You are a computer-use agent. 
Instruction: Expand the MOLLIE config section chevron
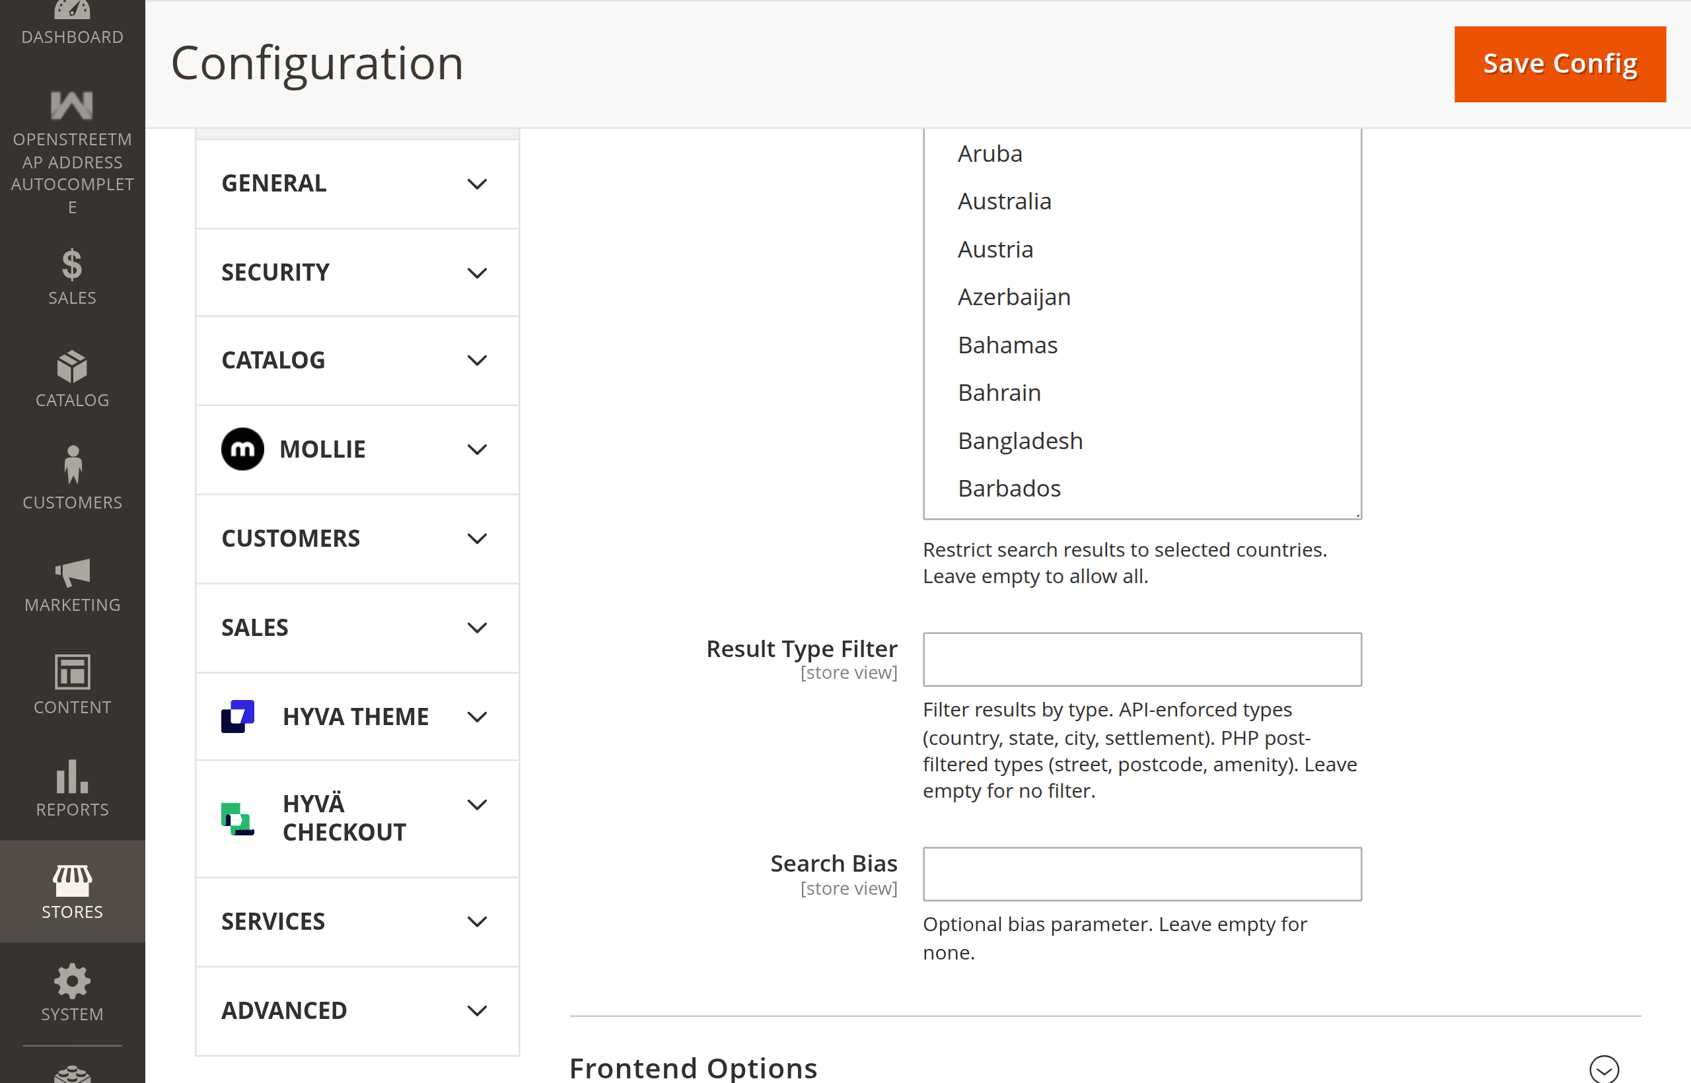tap(477, 449)
